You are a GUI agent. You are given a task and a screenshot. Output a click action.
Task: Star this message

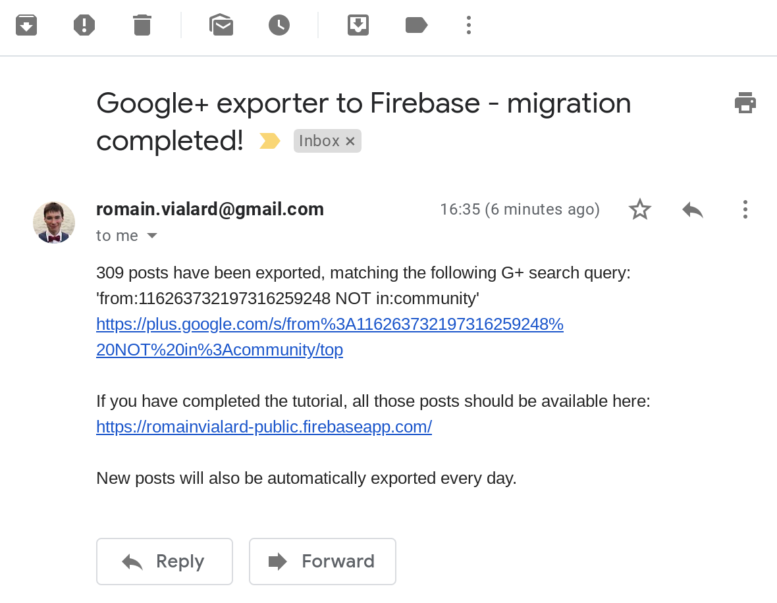640,210
